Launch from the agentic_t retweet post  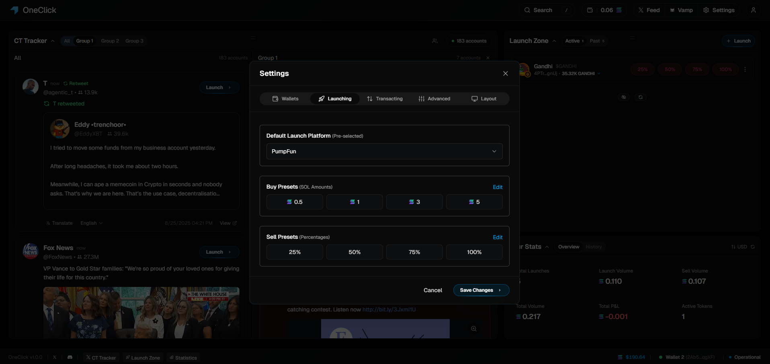point(219,87)
